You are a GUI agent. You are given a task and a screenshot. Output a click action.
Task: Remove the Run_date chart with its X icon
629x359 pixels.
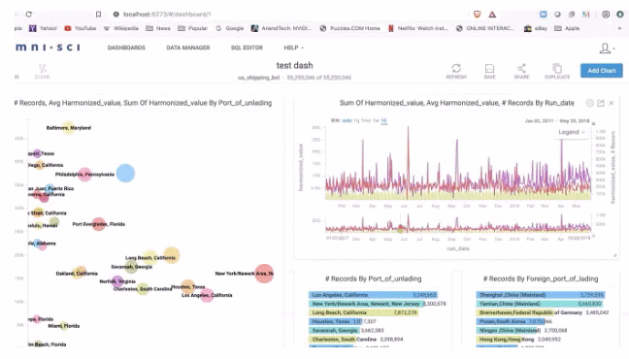coord(612,103)
